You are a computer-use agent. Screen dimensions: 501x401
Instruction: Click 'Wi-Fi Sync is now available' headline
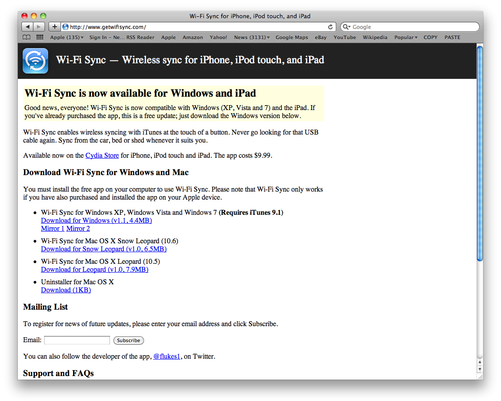140,93
